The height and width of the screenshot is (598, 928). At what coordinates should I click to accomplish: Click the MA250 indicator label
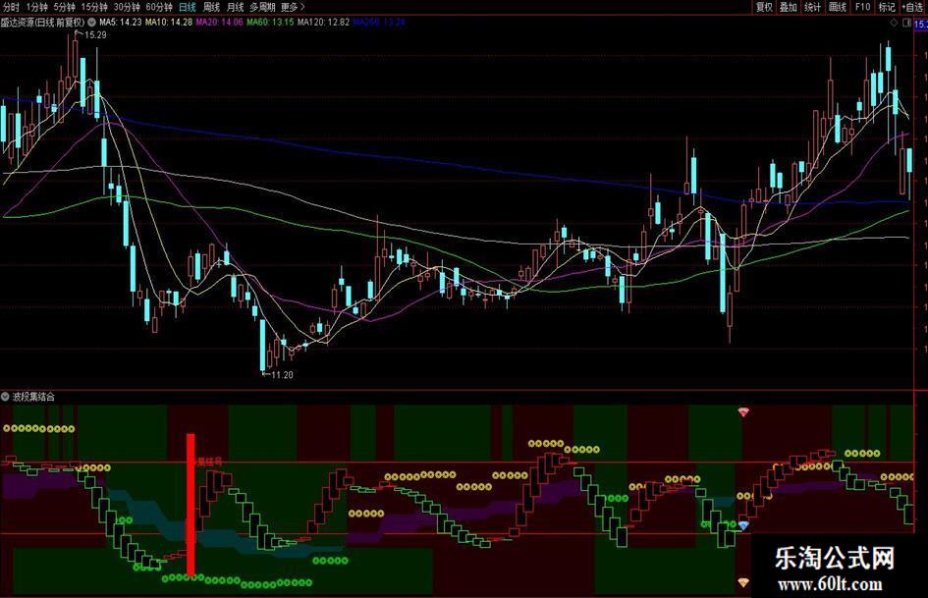point(379,23)
